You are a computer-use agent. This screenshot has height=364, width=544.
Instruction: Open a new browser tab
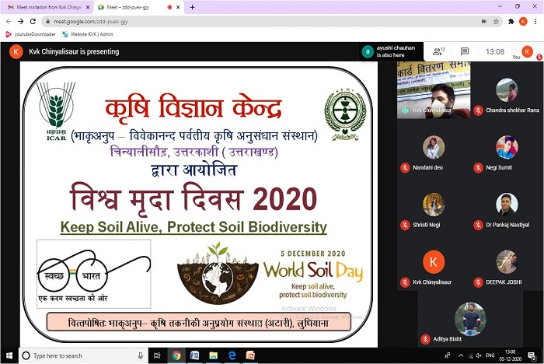click(x=192, y=7)
